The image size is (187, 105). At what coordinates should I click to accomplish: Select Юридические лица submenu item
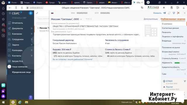tap(21, 72)
